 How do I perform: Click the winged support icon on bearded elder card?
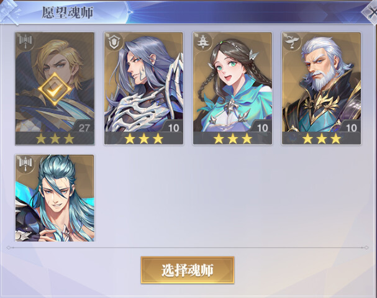tap(292, 42)
